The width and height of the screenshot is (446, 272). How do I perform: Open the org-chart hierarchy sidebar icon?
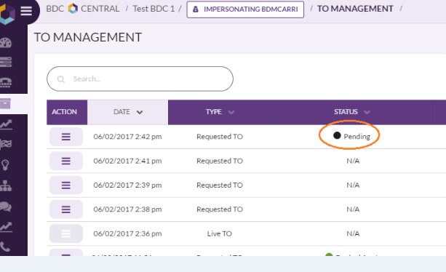tap(6, 185)
